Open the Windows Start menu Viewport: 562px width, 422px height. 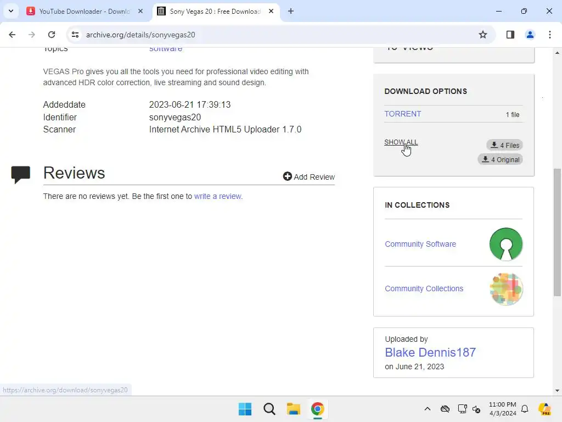(245, 409)
